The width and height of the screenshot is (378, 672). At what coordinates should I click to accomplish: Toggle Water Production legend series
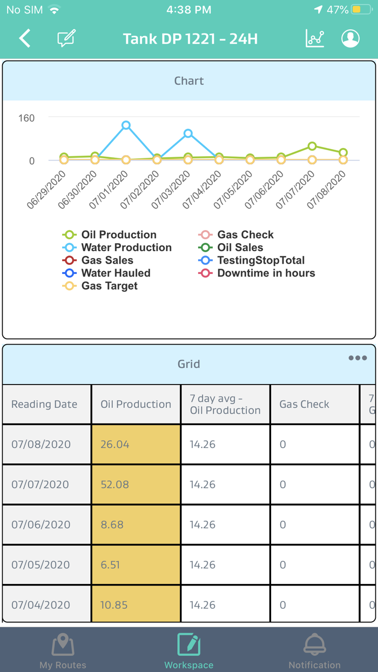126,248
